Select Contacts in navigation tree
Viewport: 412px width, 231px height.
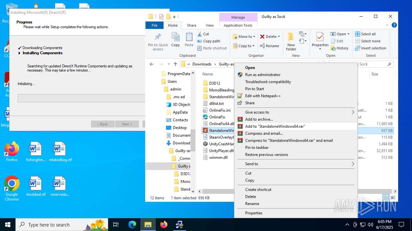tap(180, 120)
